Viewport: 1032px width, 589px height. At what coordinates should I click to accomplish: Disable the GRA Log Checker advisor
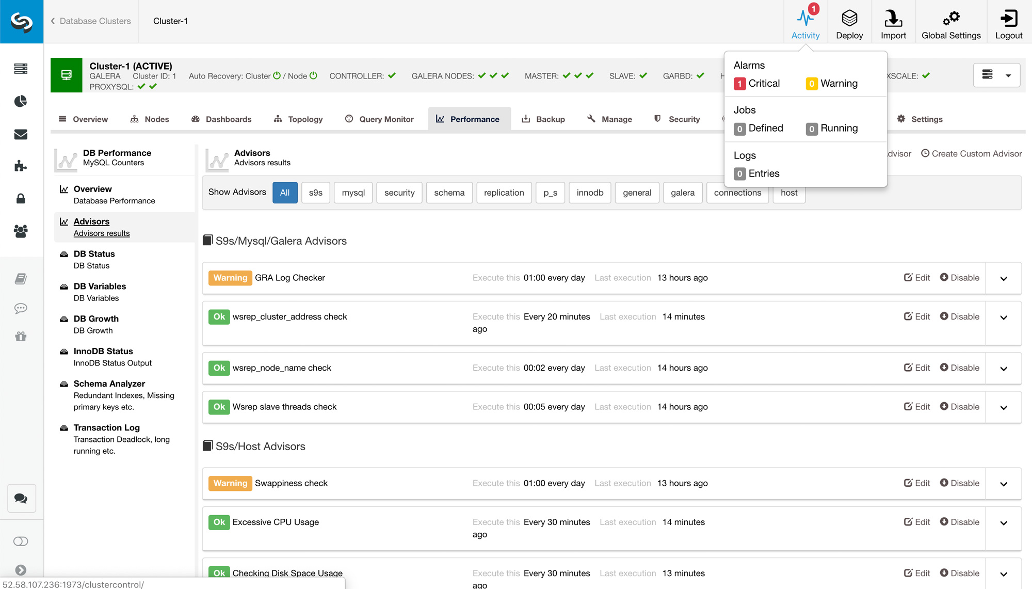(959, 278)
